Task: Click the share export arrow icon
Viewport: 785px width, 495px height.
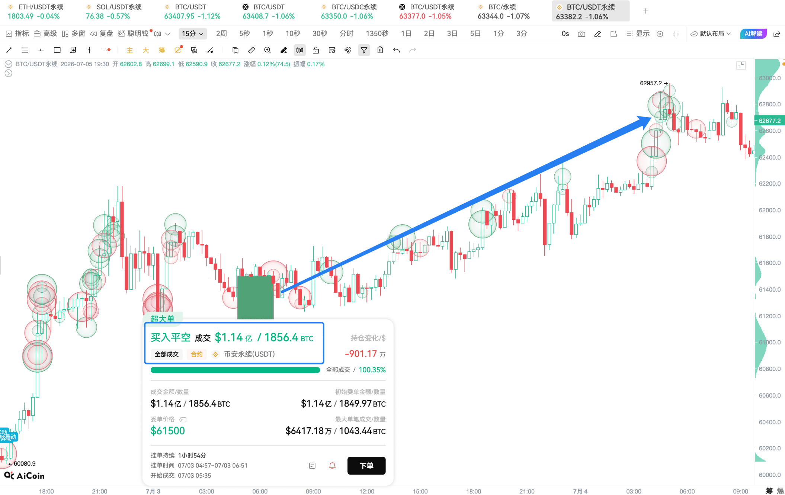Action: point(777,34)
